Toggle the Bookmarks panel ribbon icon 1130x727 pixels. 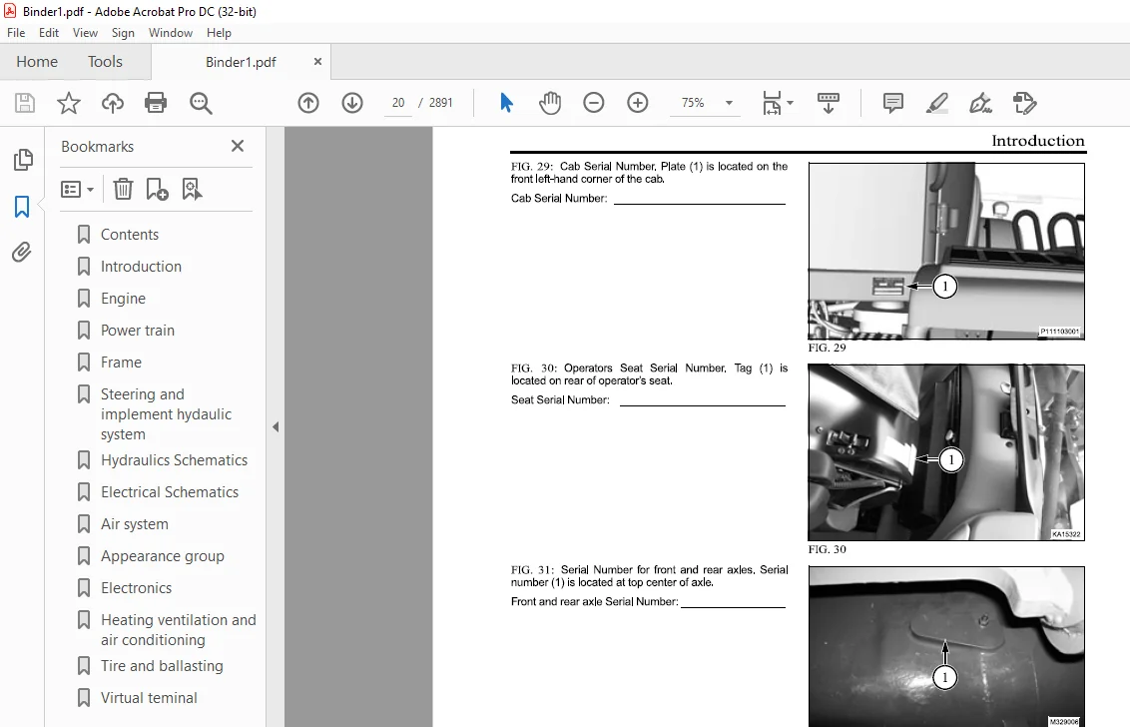coord(22,207)
